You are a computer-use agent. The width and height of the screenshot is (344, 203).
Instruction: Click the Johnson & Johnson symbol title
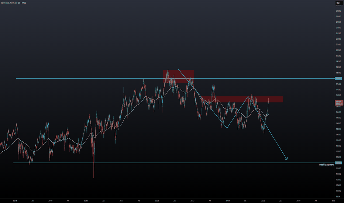[13, 3]
